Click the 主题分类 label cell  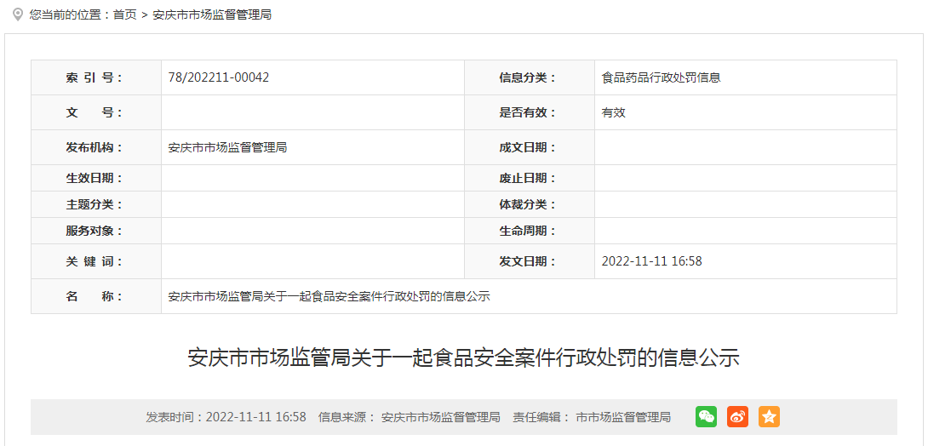(96, 204)
